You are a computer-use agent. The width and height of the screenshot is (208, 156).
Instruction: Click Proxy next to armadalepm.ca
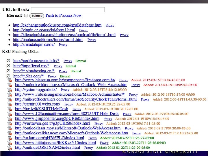(x=63, y=45)
